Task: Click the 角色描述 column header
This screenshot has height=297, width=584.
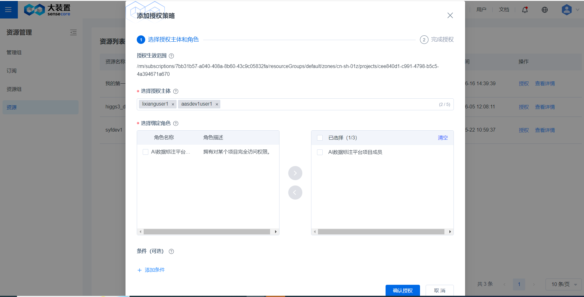Action: click(x=213, y=138)
